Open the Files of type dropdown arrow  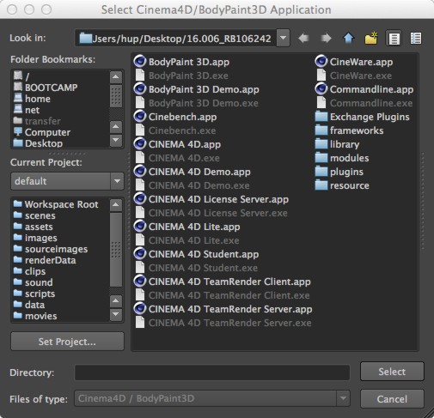click(343, 398)
